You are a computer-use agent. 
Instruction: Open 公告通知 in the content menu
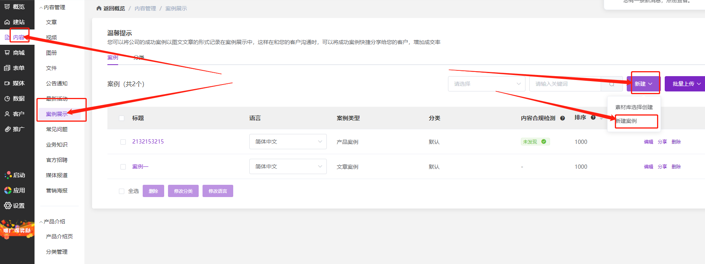pos(57,83)
